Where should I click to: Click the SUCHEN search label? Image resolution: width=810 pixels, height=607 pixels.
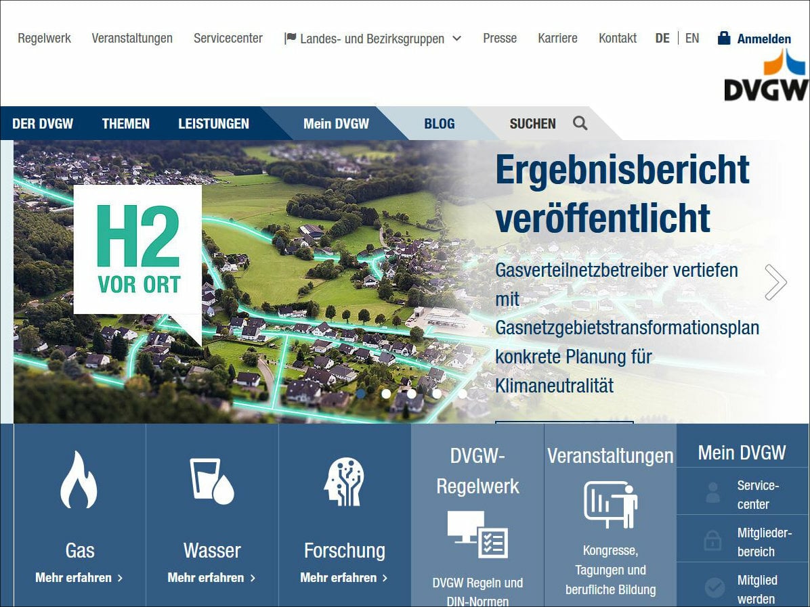(532, 124)
